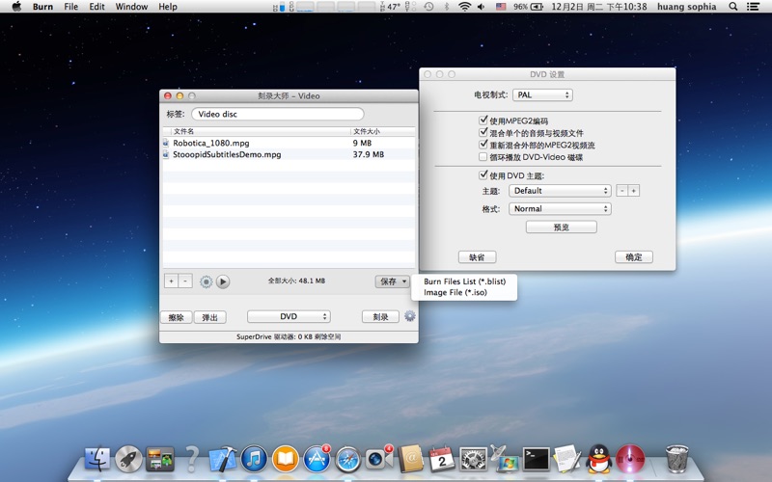
Task: Select Burn Files List (*.blist) option
Action: tap(464, 281)
